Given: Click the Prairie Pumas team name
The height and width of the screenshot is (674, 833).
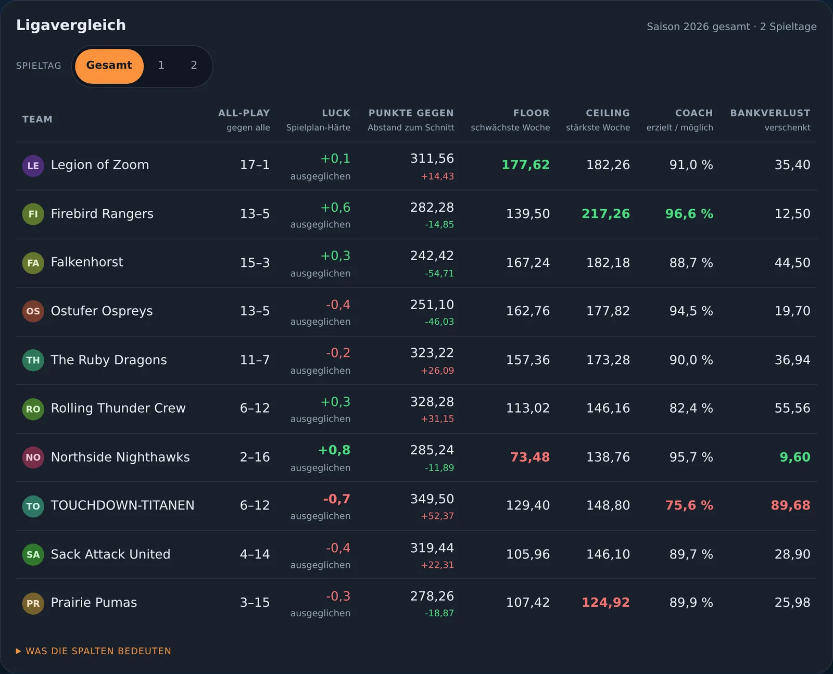Looking at the screenshot, I should tap(94, 603).
